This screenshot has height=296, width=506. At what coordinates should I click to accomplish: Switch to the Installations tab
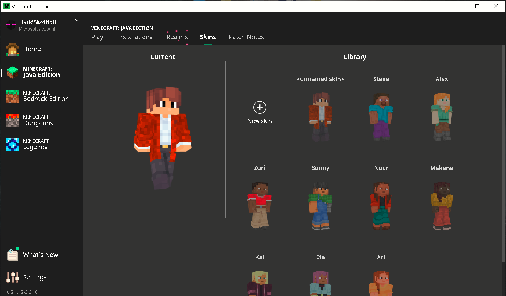click(134, 37)
